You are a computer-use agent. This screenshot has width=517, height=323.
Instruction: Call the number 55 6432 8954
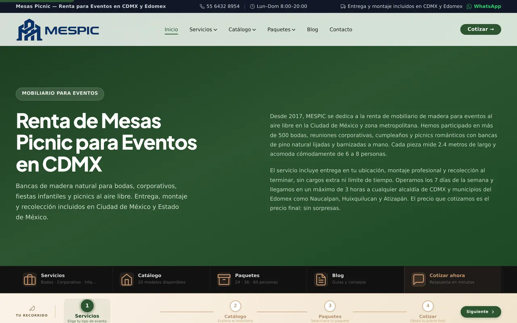223,6
